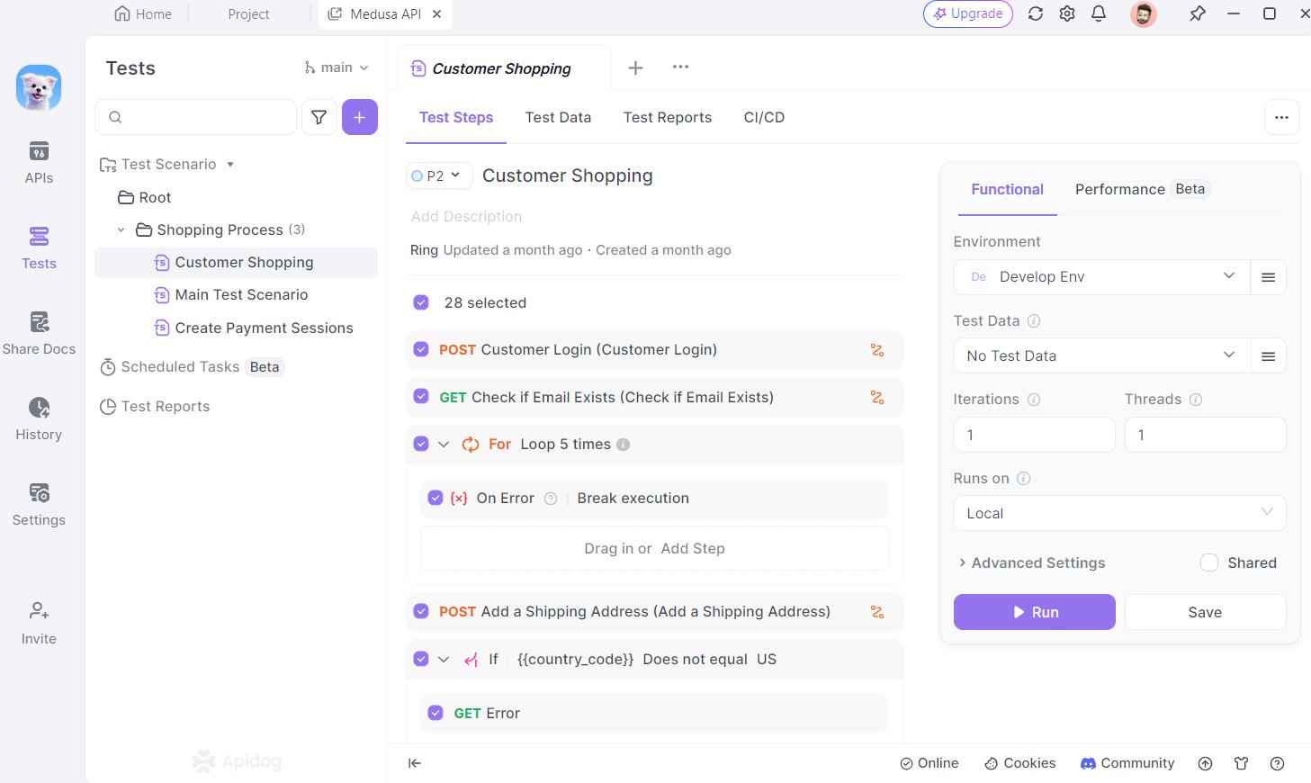Open help question mark in status bar

coord(1277,763)
